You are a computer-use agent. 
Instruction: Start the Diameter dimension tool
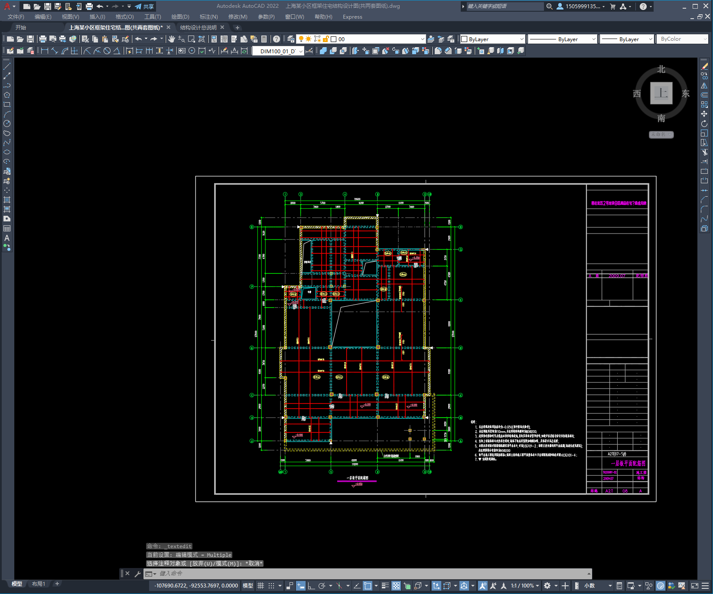pyautogui.click(x=107, y=51)
